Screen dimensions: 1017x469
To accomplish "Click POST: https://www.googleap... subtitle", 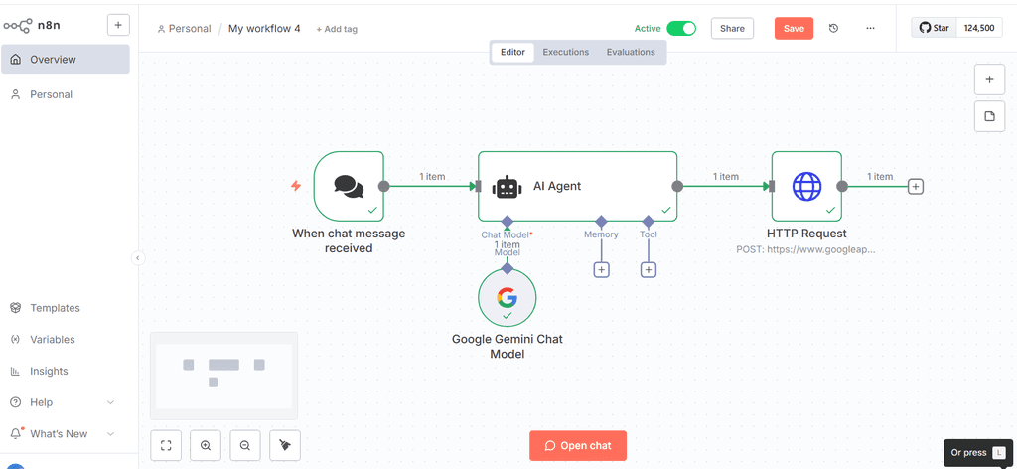I will (x=805, y=249).
